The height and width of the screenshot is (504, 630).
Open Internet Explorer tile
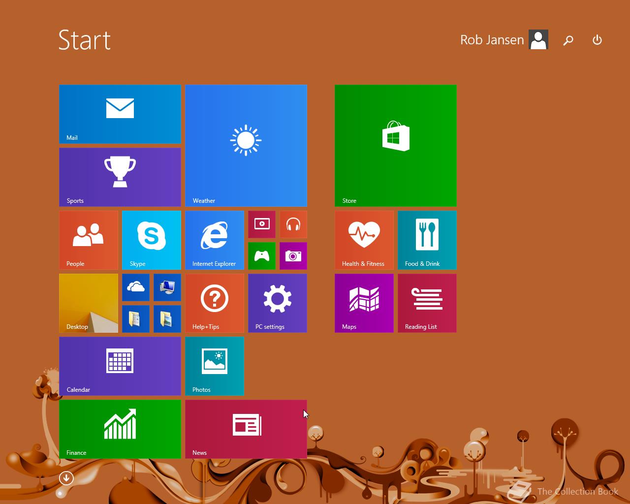pos(215,240)
